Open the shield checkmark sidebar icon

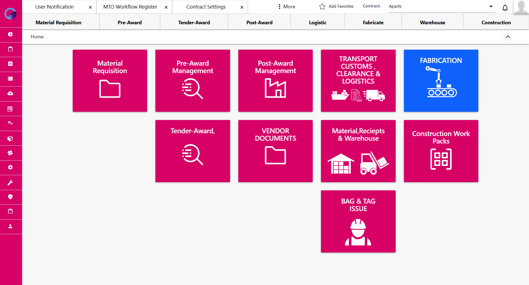point(10,197)
